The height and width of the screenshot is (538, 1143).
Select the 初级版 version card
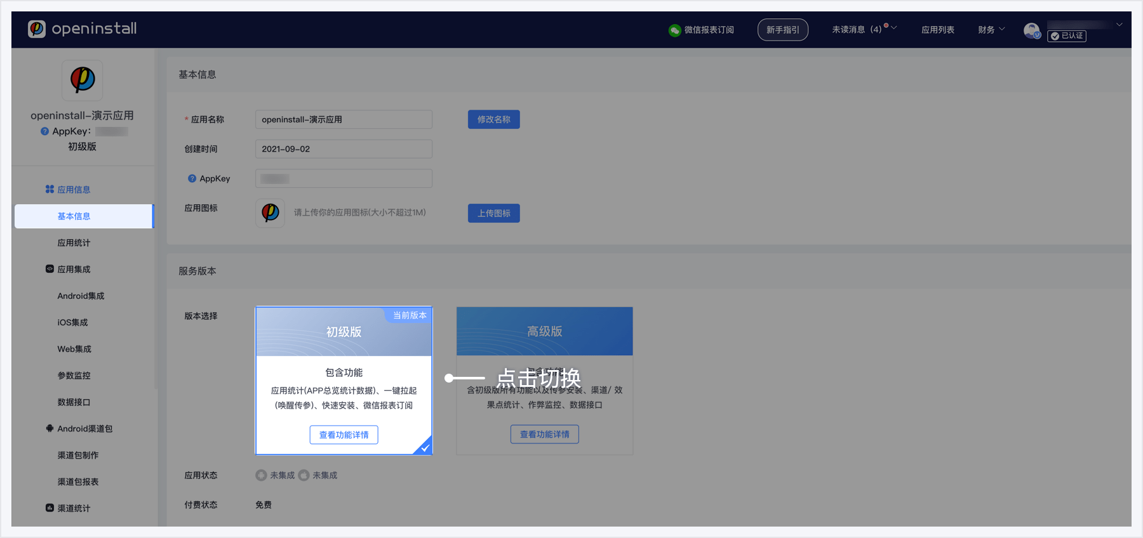(x=344, y=381)
